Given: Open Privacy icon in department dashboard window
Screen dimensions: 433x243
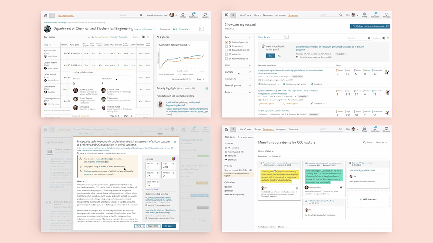Looking at the screenshot, I should click(x=183, y=15).
